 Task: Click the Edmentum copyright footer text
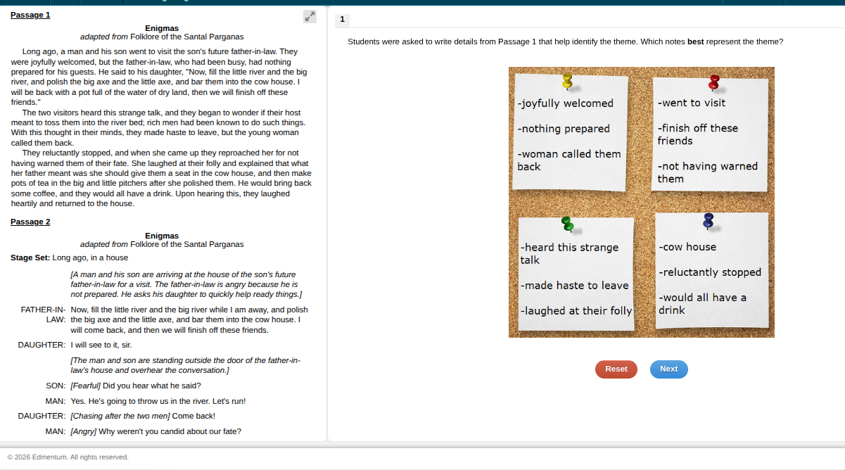click(x=68, y=457)
